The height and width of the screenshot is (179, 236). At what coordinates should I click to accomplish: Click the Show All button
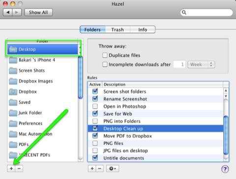click(38, 12)
